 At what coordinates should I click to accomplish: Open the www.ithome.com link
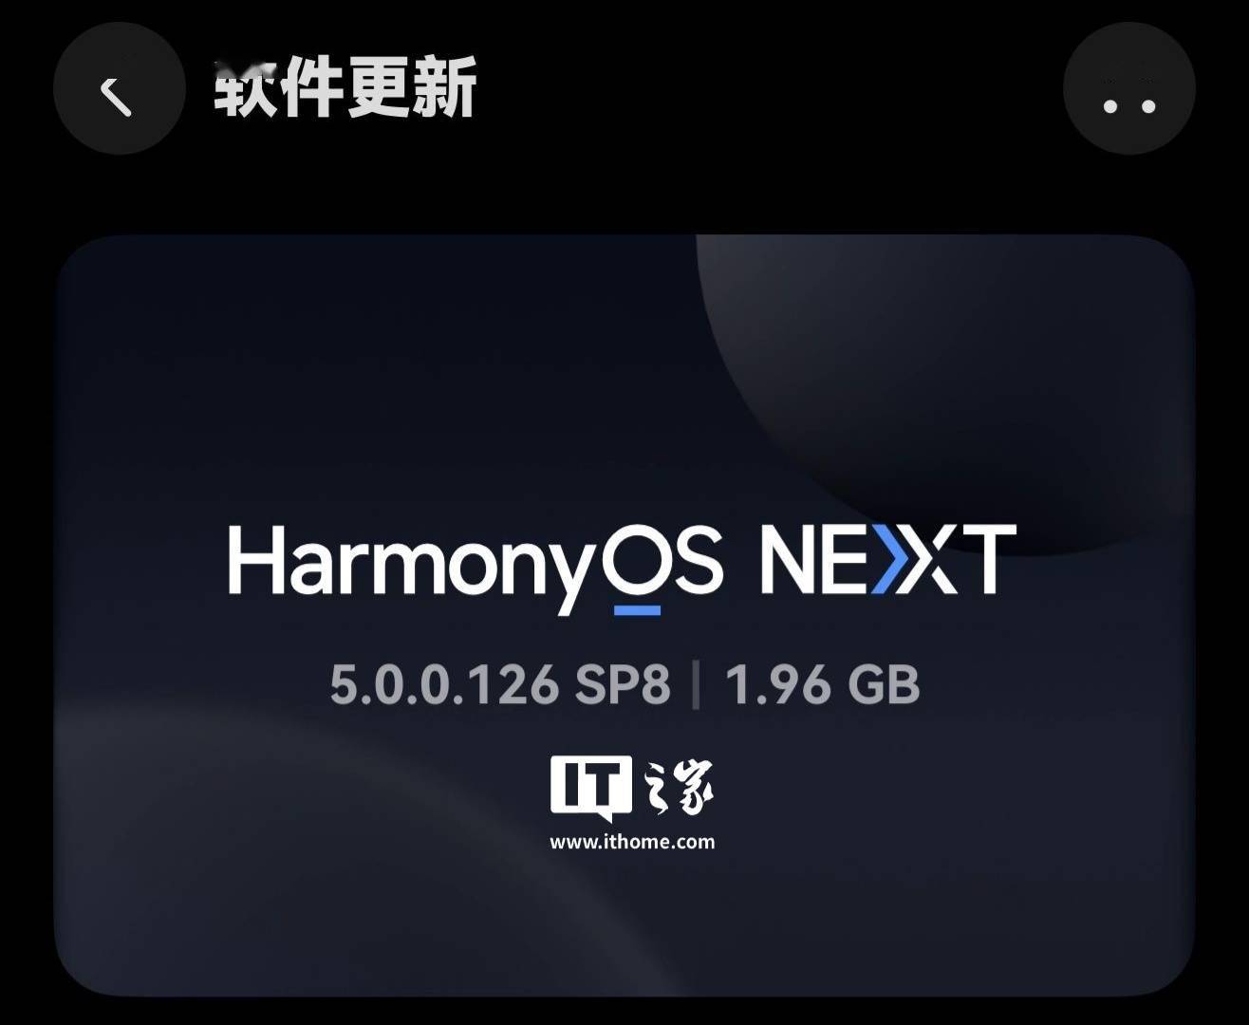click(x=632, y=842)
